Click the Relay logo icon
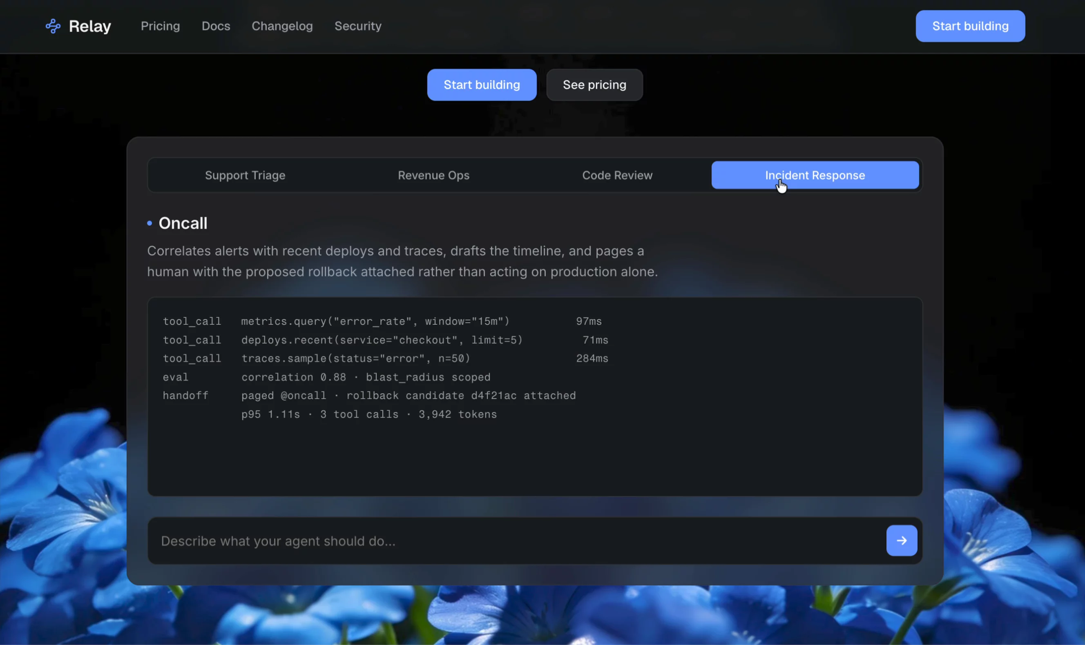This screenshot has width=1085, height=645. point(53,26)
